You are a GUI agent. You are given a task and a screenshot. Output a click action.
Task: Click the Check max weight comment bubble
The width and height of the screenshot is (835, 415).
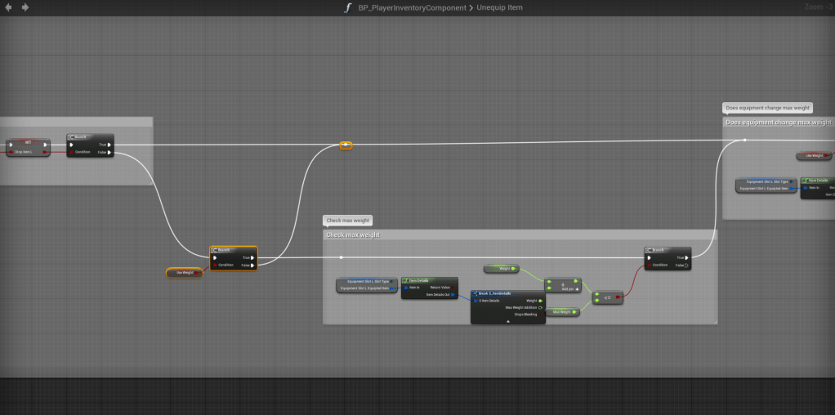tap(347, 221)
